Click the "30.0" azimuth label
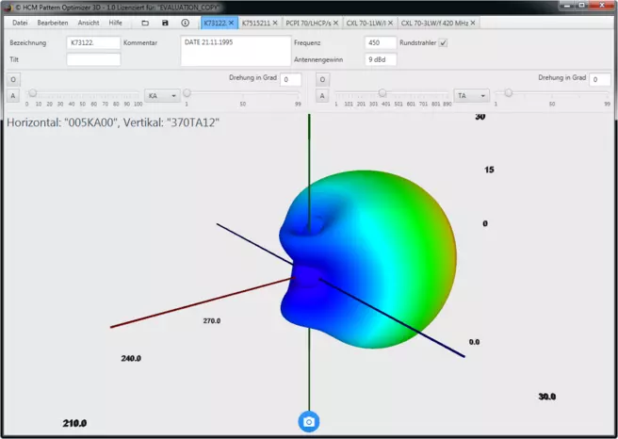 pyautogui.click(x=547, y=397)
